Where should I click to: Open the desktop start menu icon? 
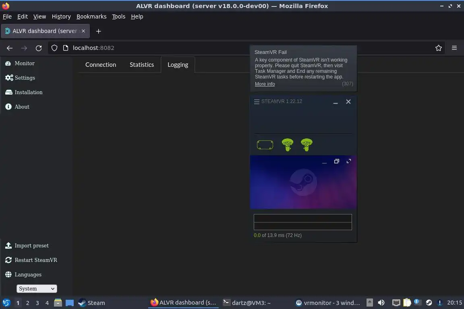click(x=6, y=303)
